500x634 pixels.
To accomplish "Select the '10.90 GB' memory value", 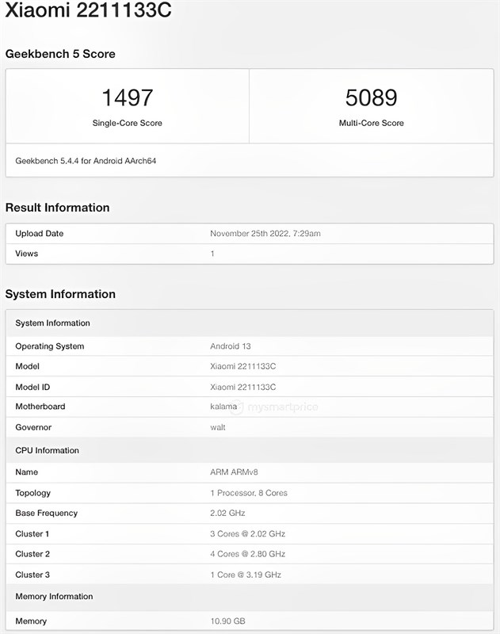I will pos(227,621).
